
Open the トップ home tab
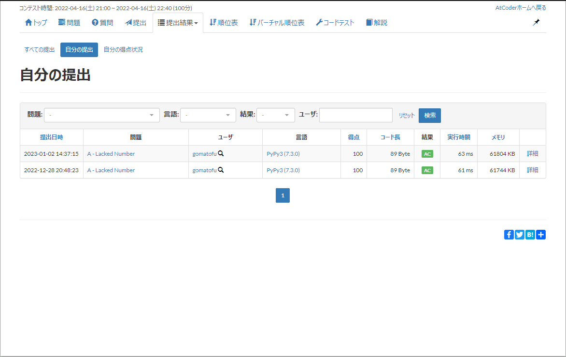[x=36, y=22]
